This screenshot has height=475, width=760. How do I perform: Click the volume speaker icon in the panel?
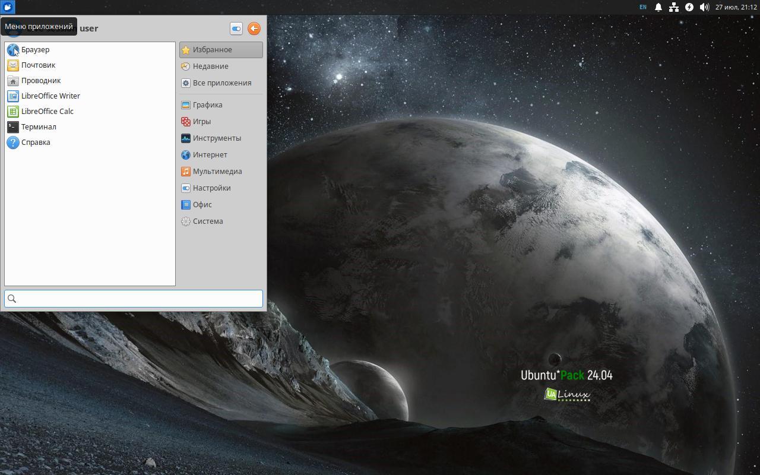(704, 7)
